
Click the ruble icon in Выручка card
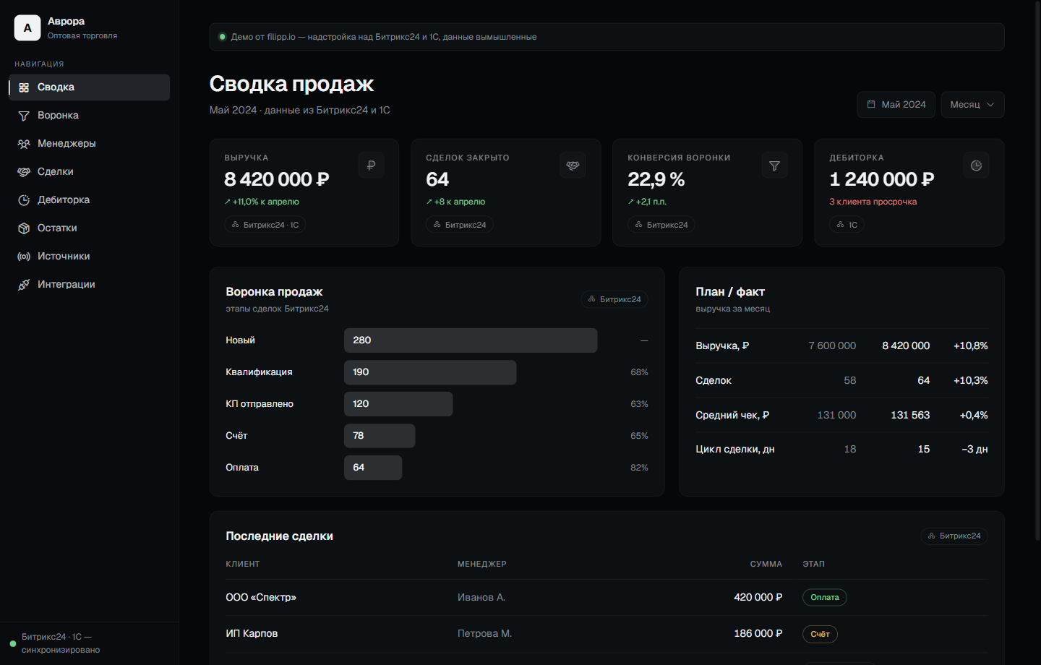pyautogui.click(x=371, y=166)
